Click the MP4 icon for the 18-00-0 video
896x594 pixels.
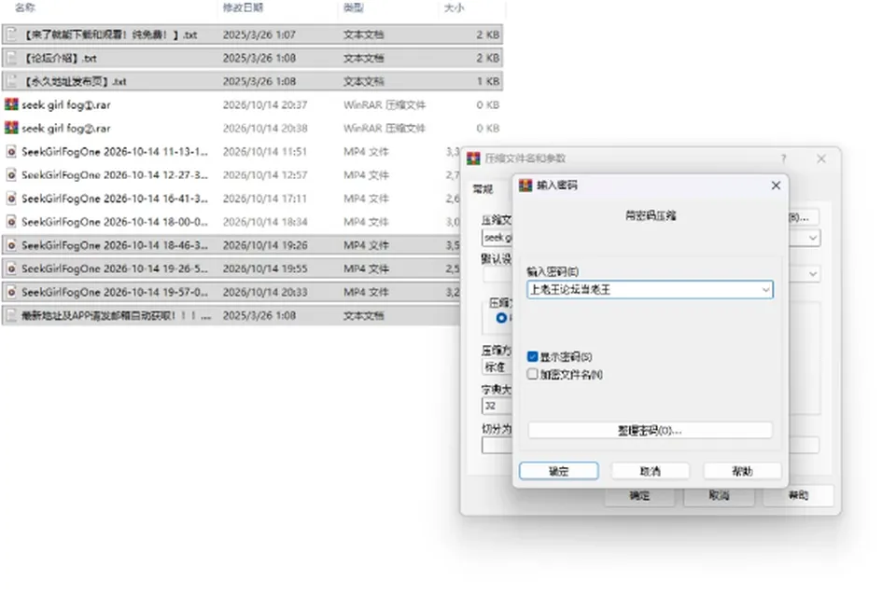(x=11, y=222)
